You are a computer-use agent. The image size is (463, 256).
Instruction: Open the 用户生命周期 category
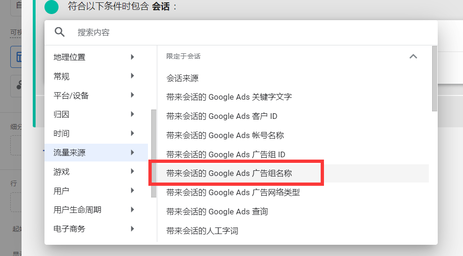click(96, 210)
